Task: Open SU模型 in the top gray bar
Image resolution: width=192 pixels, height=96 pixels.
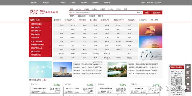Action: (62, 3)
